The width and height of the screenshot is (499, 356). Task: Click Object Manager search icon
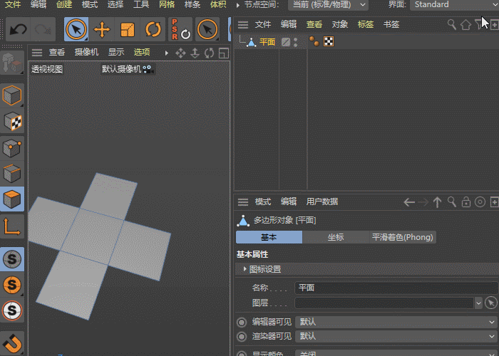click(451, 24)
